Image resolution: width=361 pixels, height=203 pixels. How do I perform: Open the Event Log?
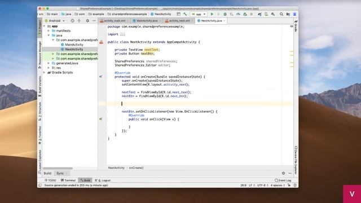(283, 180)
